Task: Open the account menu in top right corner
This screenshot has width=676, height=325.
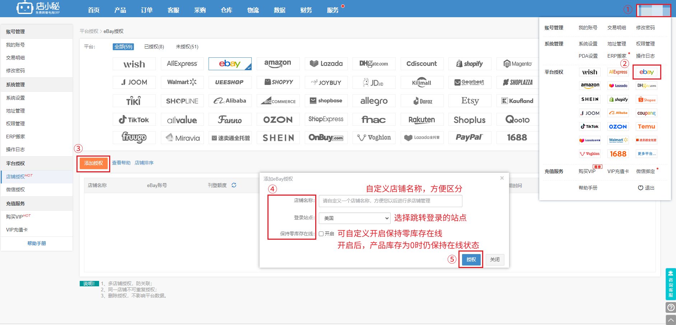Action: point(654,10)
